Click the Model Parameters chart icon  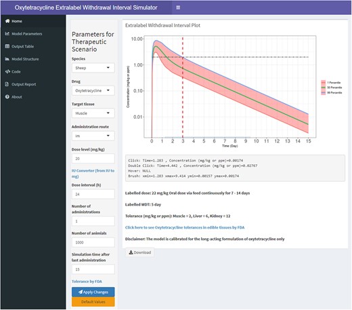[x=7, y=34]
